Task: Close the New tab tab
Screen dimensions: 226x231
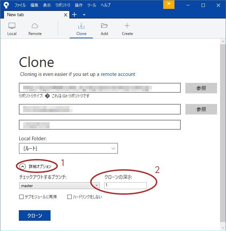Action: coord(65,15)
